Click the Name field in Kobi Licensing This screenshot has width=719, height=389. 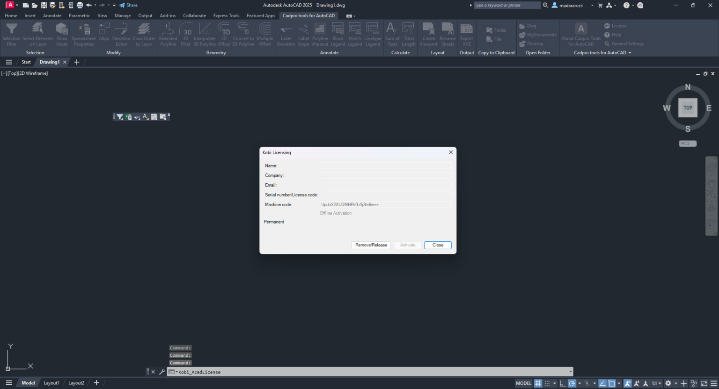pyautogui.click(x=385, y=166)
